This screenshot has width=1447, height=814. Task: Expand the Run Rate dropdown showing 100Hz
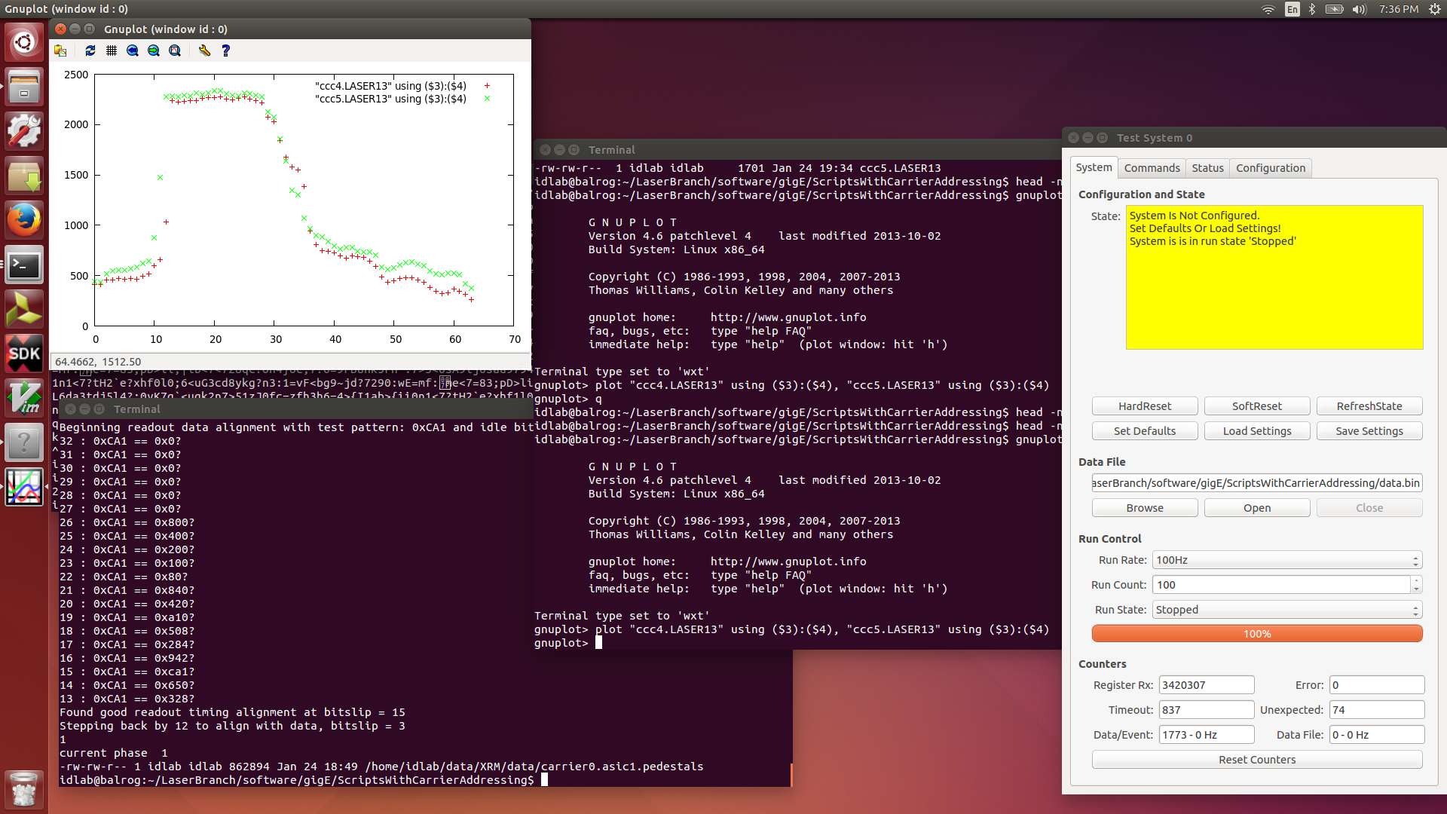coord(1287,560)
